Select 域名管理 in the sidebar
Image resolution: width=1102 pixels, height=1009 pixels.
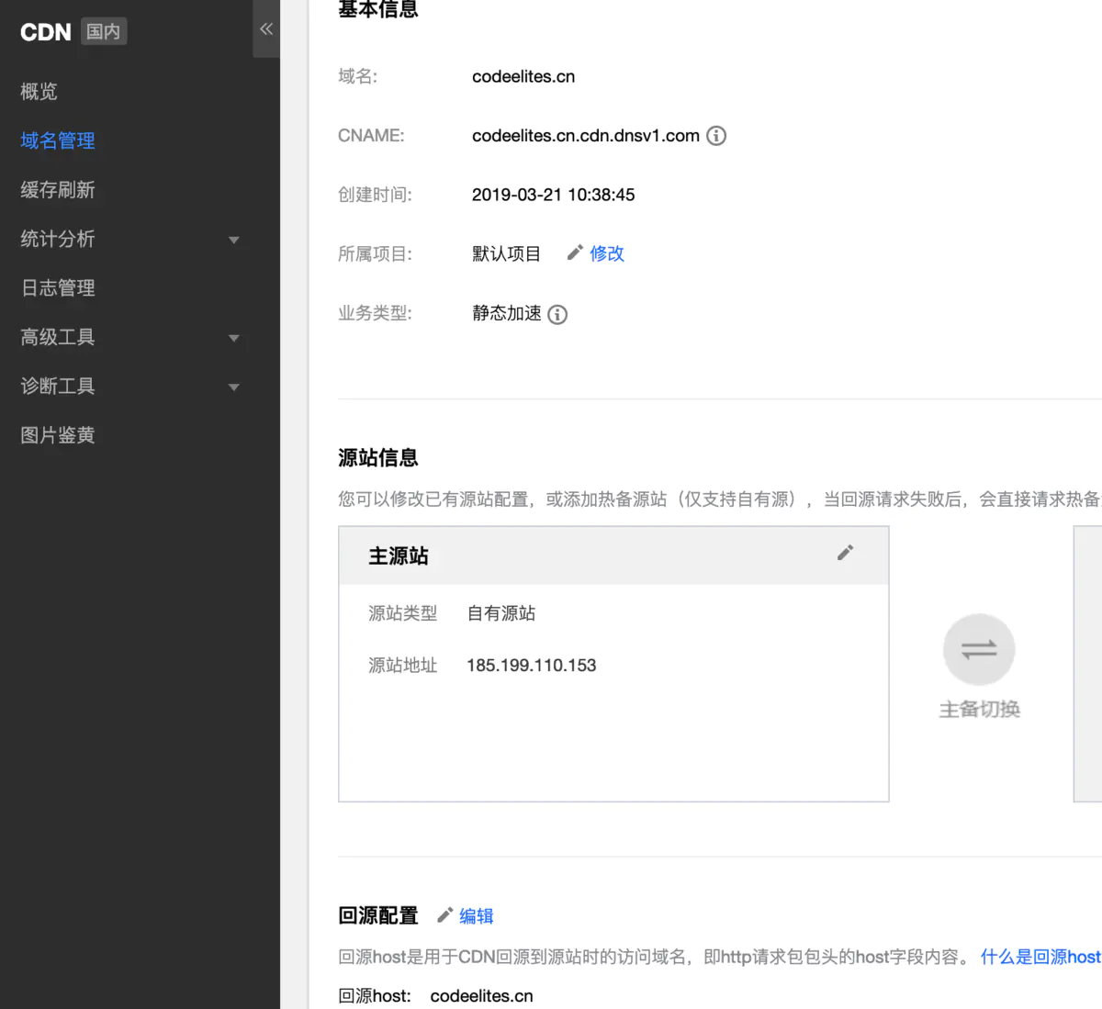click(x=58, y=140)
